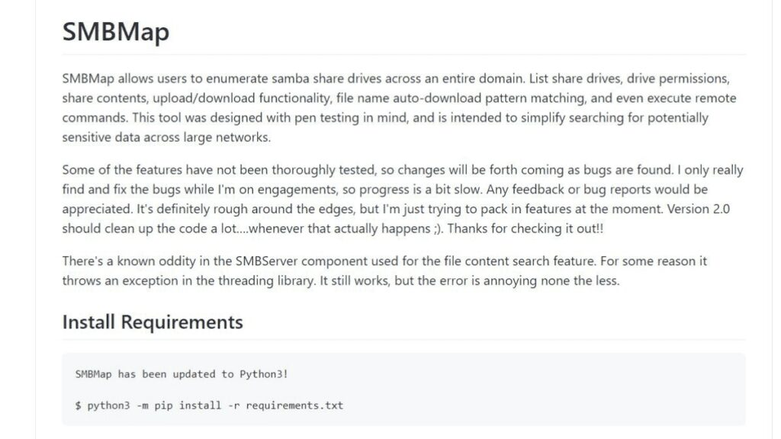Click the phrase 'feedback or bug reports'
Viewport: 781px width, 439px height.
pos(581,190)
